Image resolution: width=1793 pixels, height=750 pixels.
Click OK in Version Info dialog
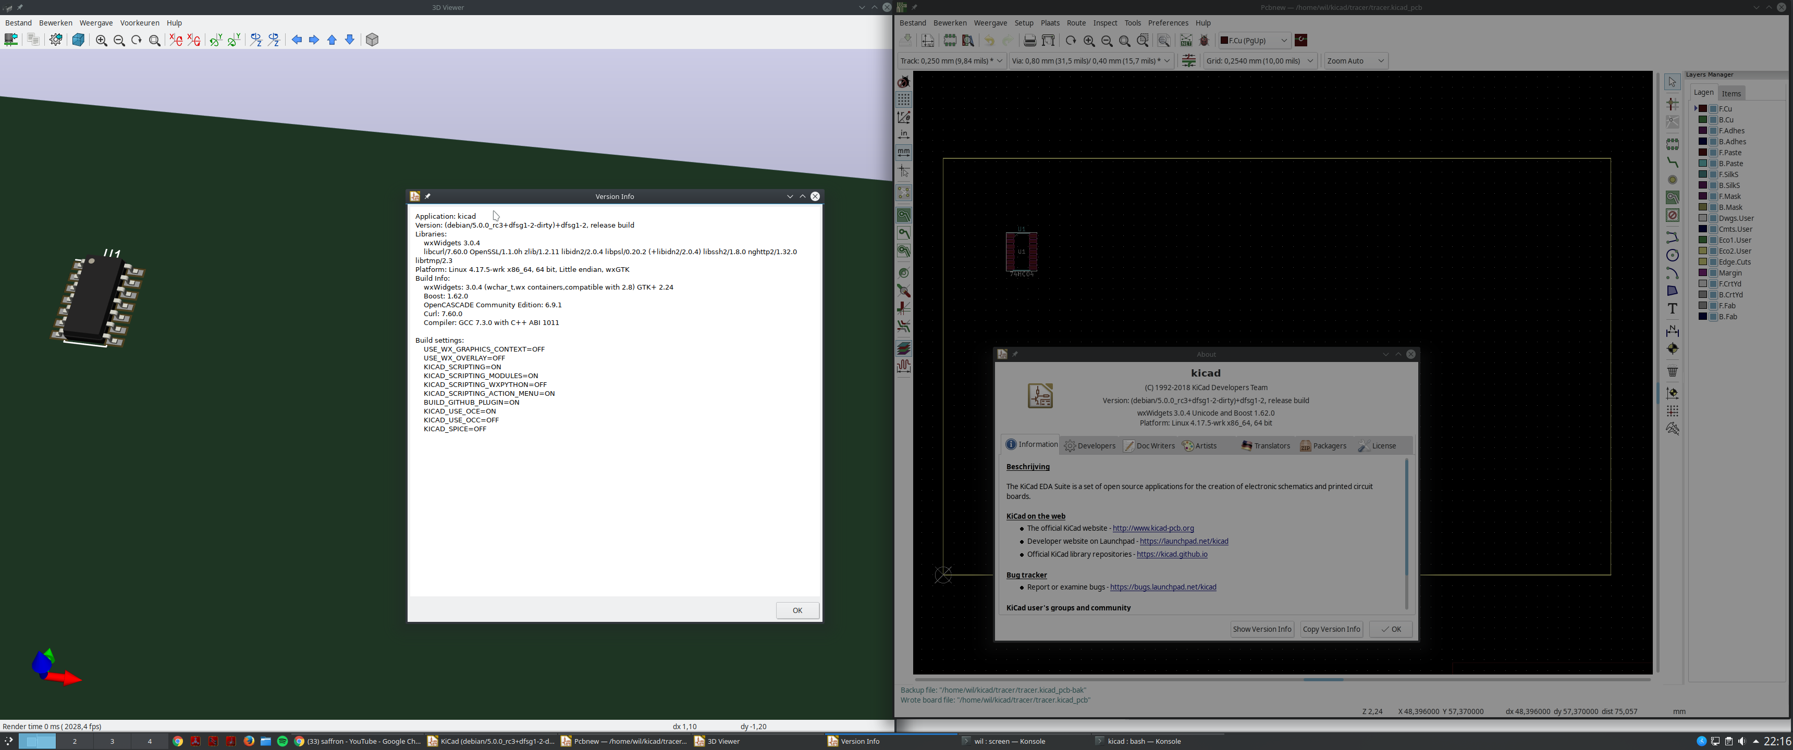click(x=797, y=610)
